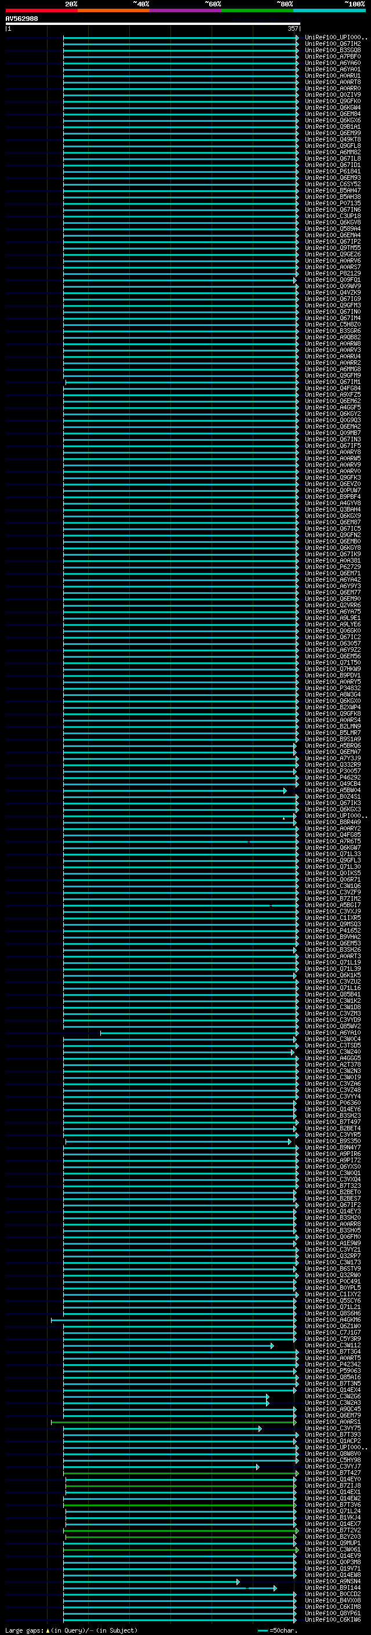Select hit label UniRef100_Q1ACP2
Viewport: 371px width, 1635px height.
[333, 1441]
